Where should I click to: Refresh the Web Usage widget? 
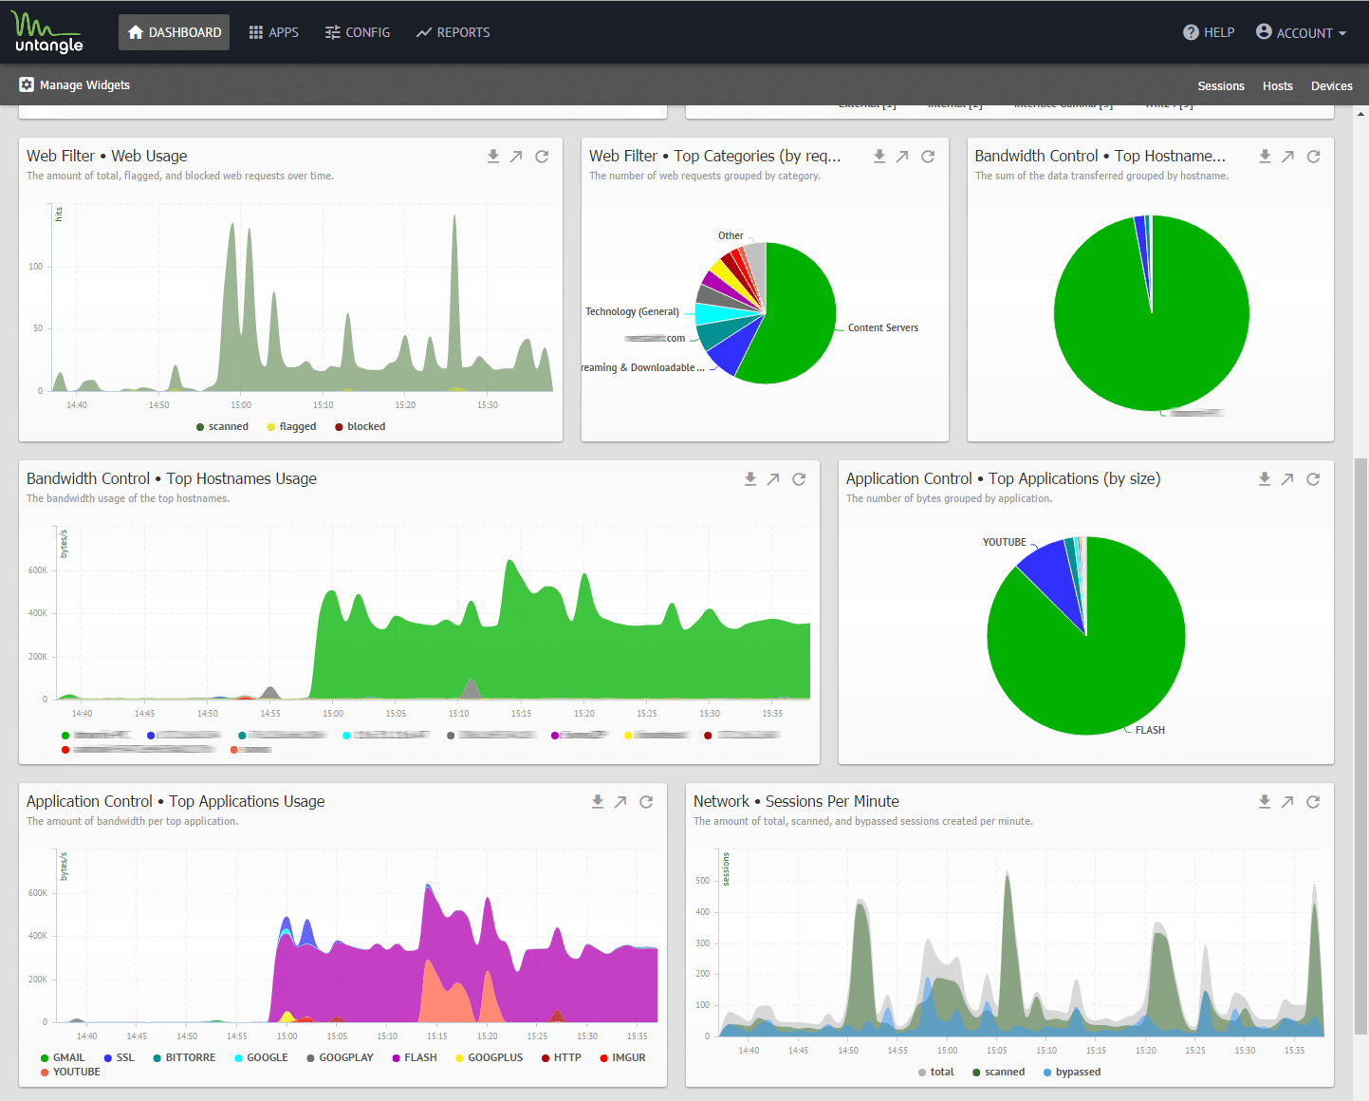542,157
